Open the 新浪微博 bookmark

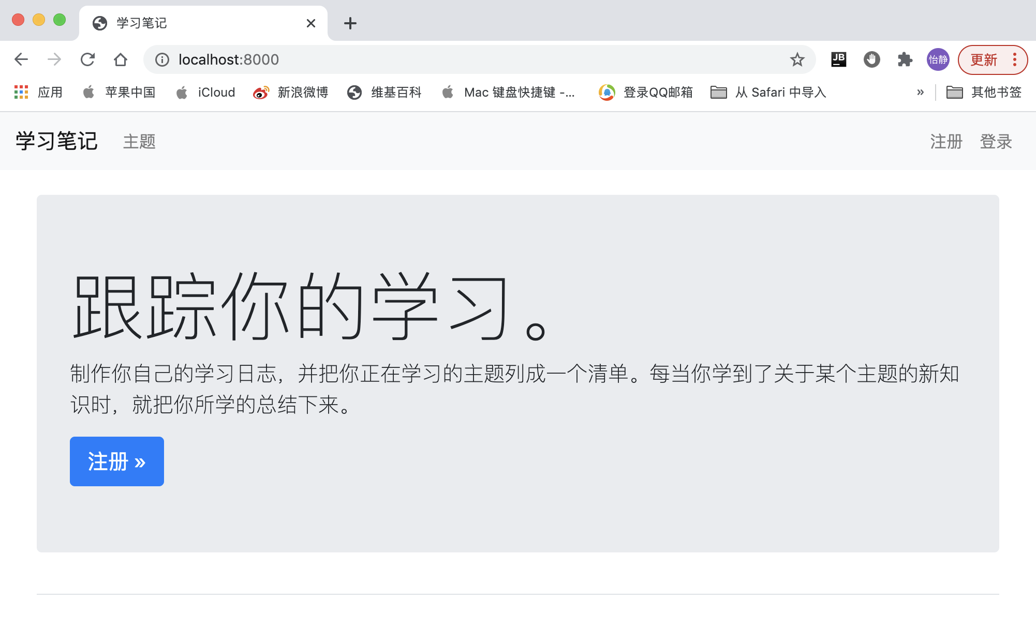pyautogui.click(x=291, y=92)
